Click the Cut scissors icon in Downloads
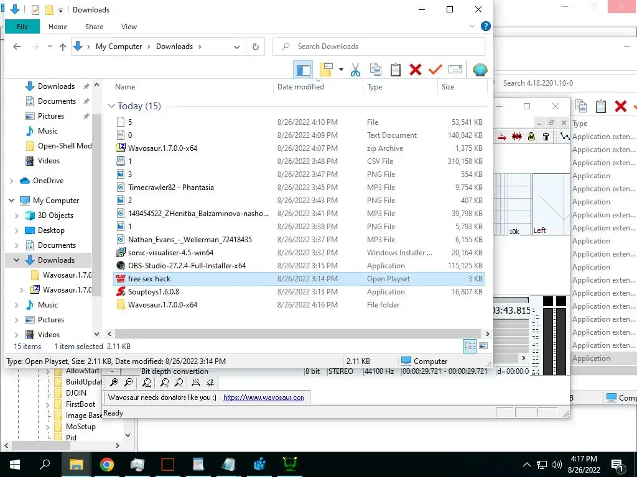Screen dimensions: 637x477 [355, 70]
